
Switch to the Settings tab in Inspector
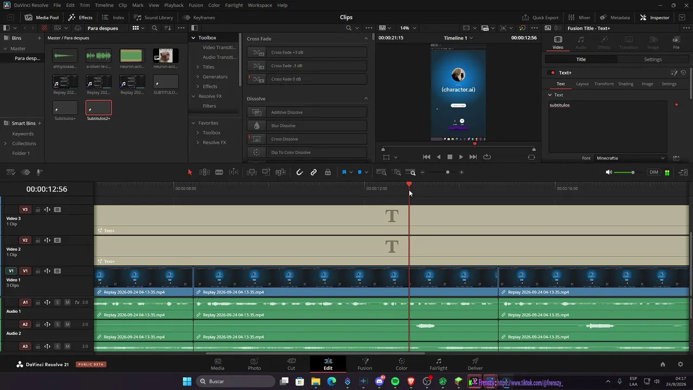(652, 59)
